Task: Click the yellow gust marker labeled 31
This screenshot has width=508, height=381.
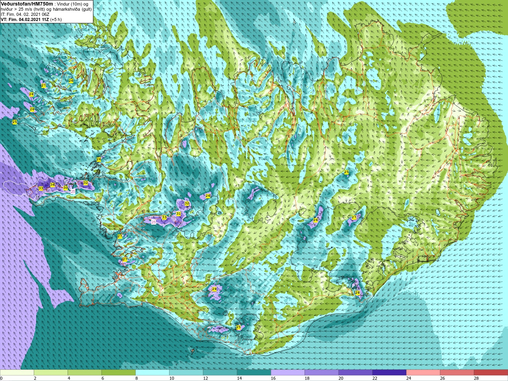Action: (x=179, y=214)
